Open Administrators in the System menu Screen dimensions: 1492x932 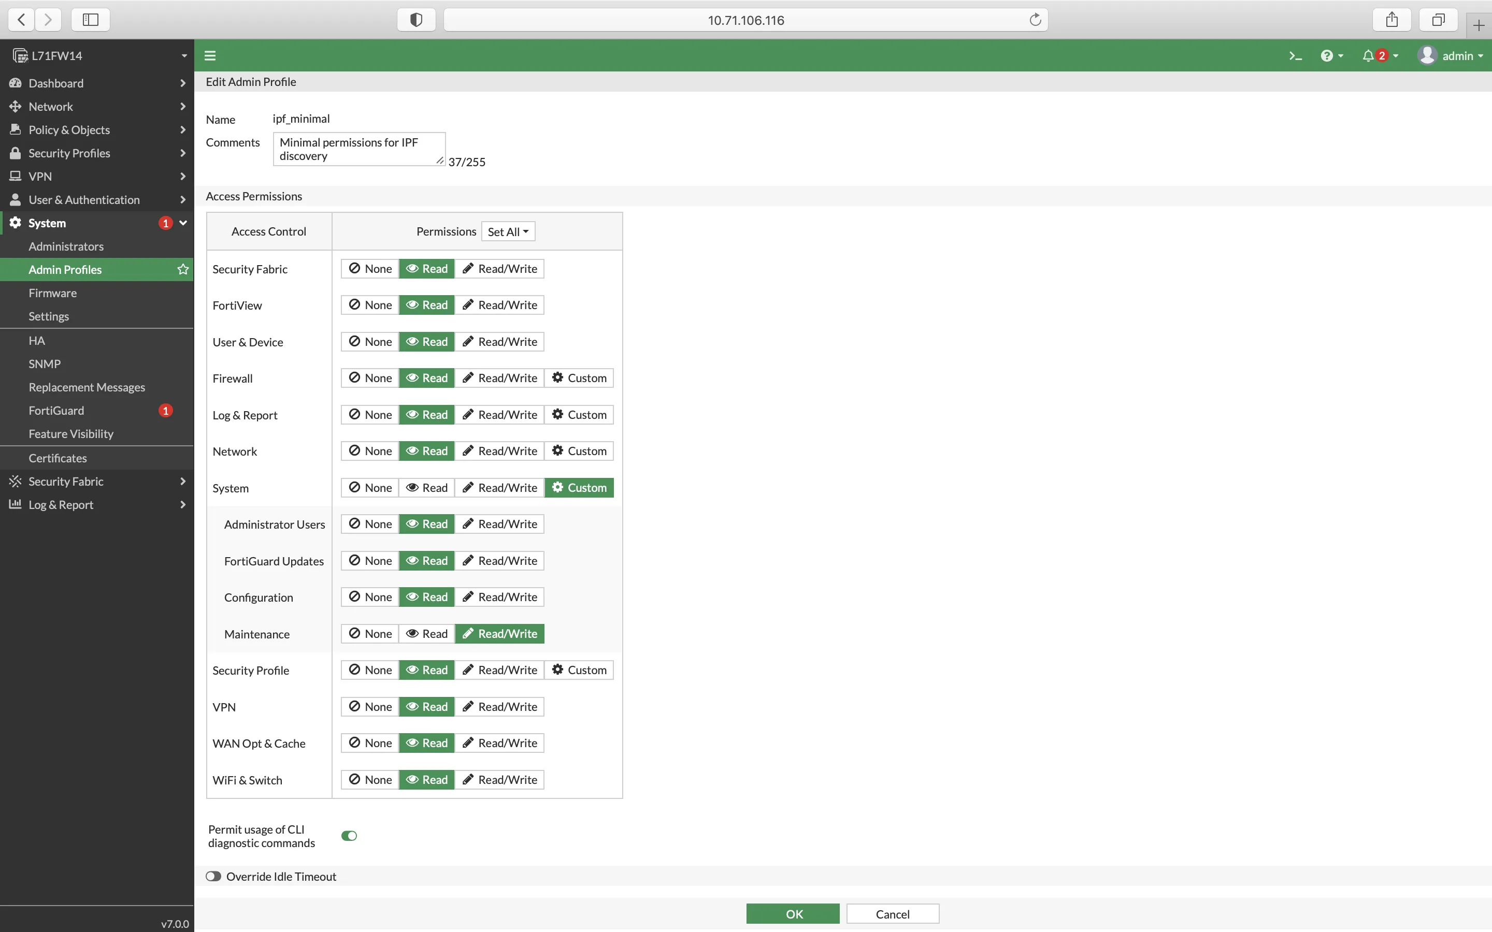click(x=66, y=246)
